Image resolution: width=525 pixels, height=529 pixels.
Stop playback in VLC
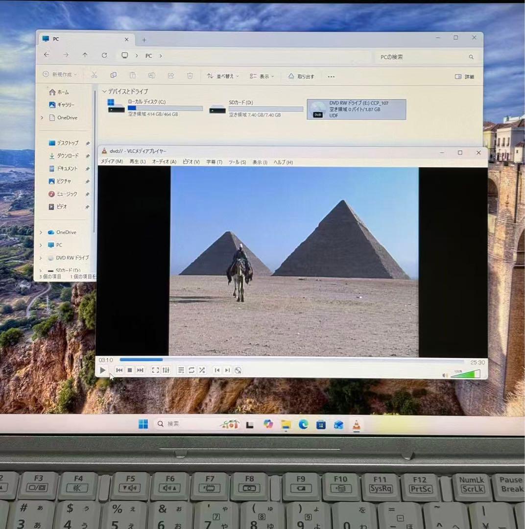point(129,370)
